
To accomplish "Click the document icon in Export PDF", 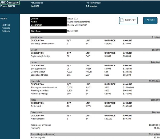I will (x=122, y=20).
